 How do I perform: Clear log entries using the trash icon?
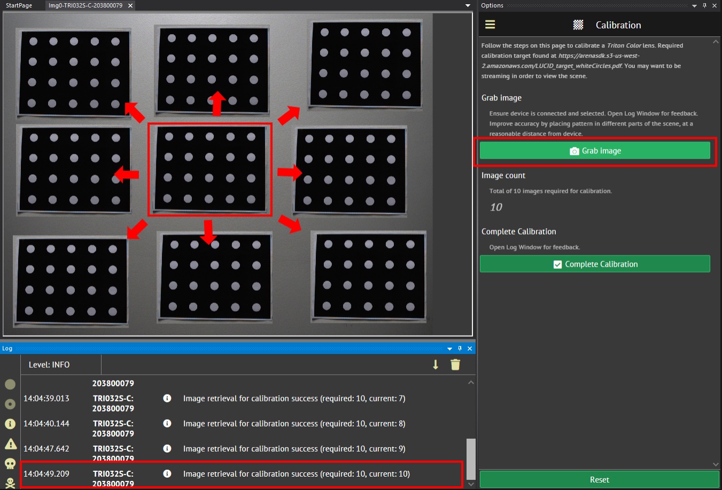pos(455,364)
